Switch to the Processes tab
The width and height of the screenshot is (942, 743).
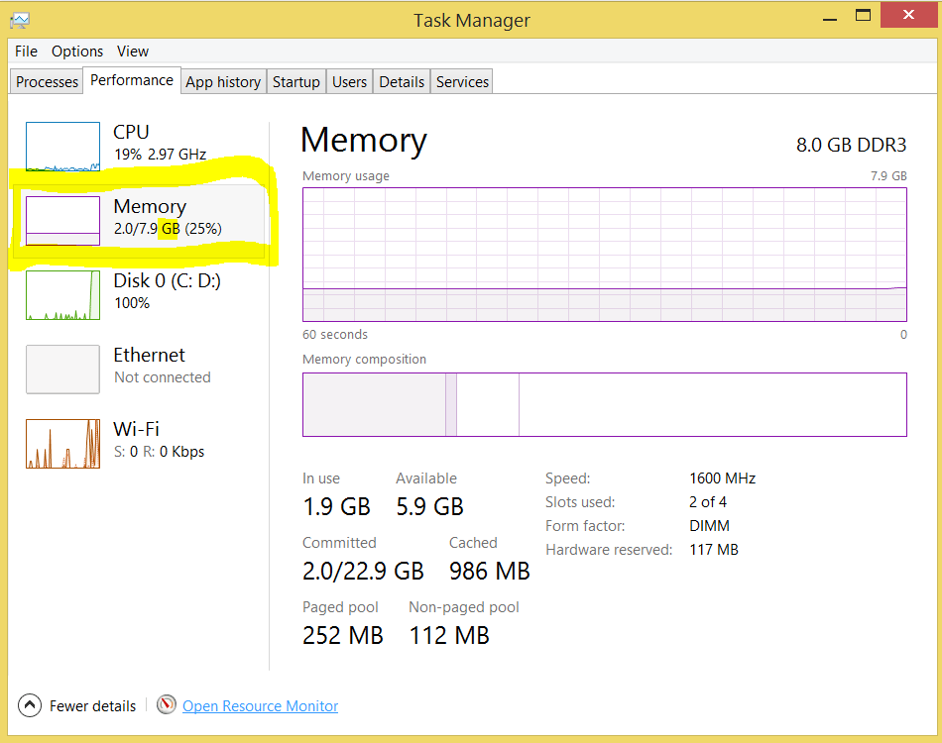(46, 81)
